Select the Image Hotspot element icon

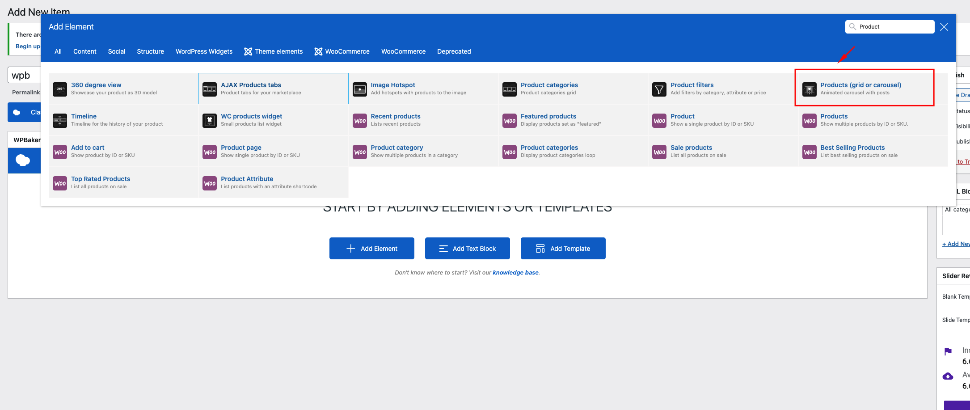pos(360,89)
